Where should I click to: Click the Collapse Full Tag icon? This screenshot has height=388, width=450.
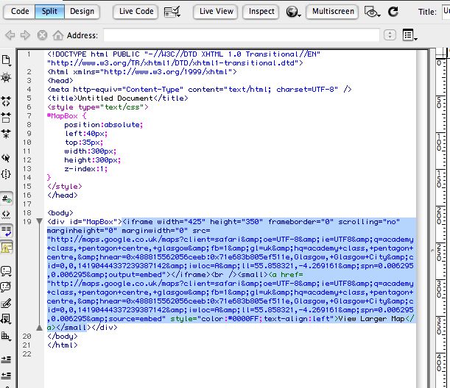[x=7, y=101]
